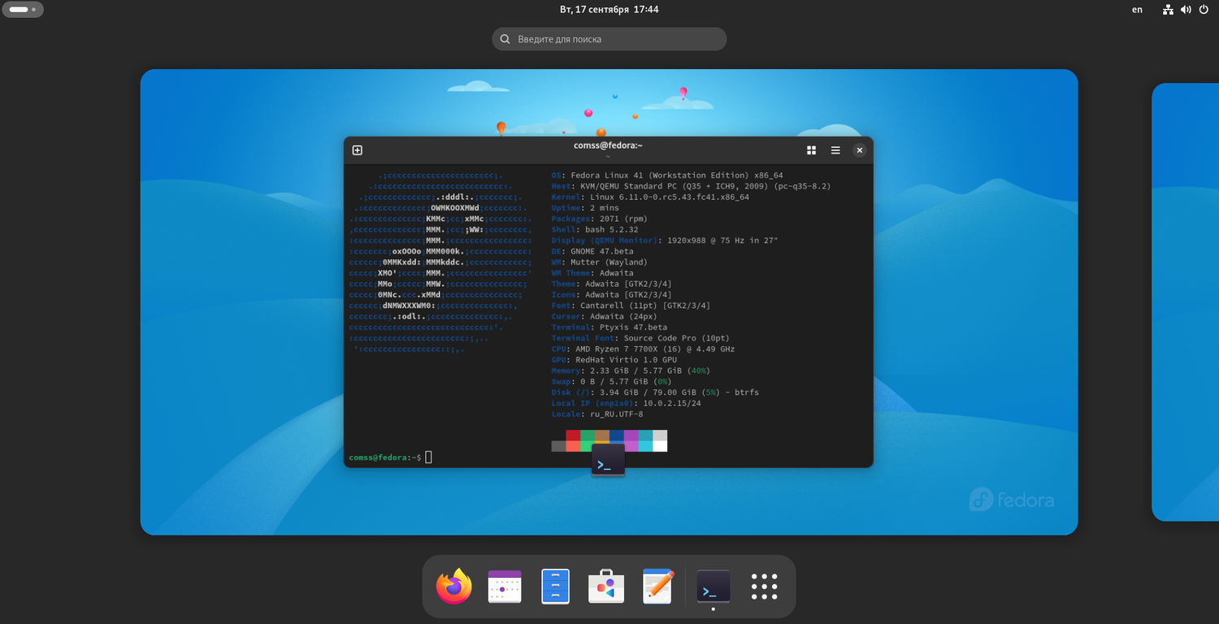Open the terminal hamburger menu
The width and height of the screenshot is (1219, 624).
click(835, 150)
